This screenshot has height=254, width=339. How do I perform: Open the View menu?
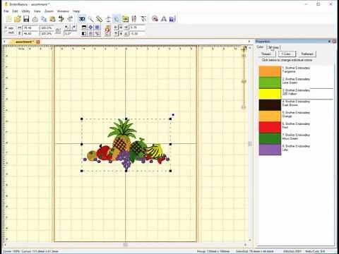pyautogui.click(x=37, y=11)
